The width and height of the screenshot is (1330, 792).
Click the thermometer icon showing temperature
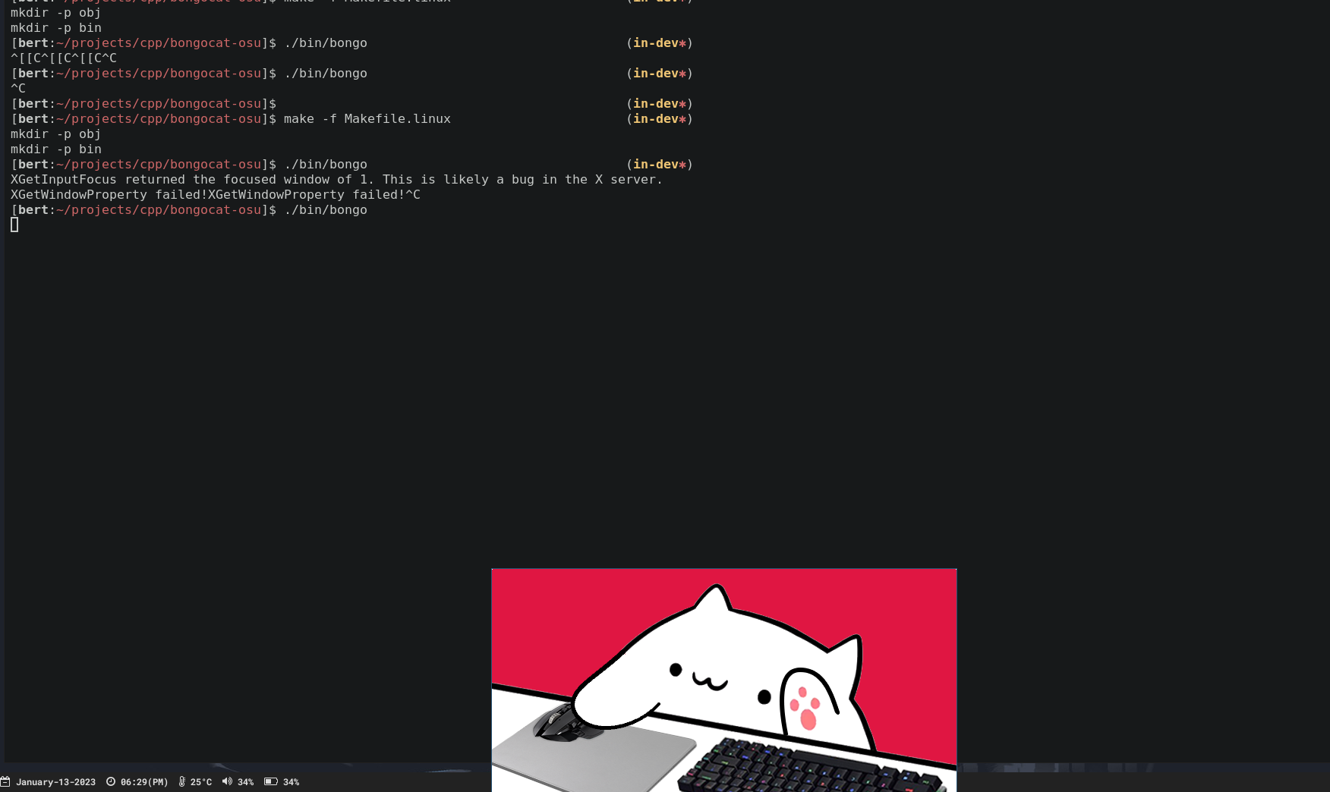click(x=182, y=781)
